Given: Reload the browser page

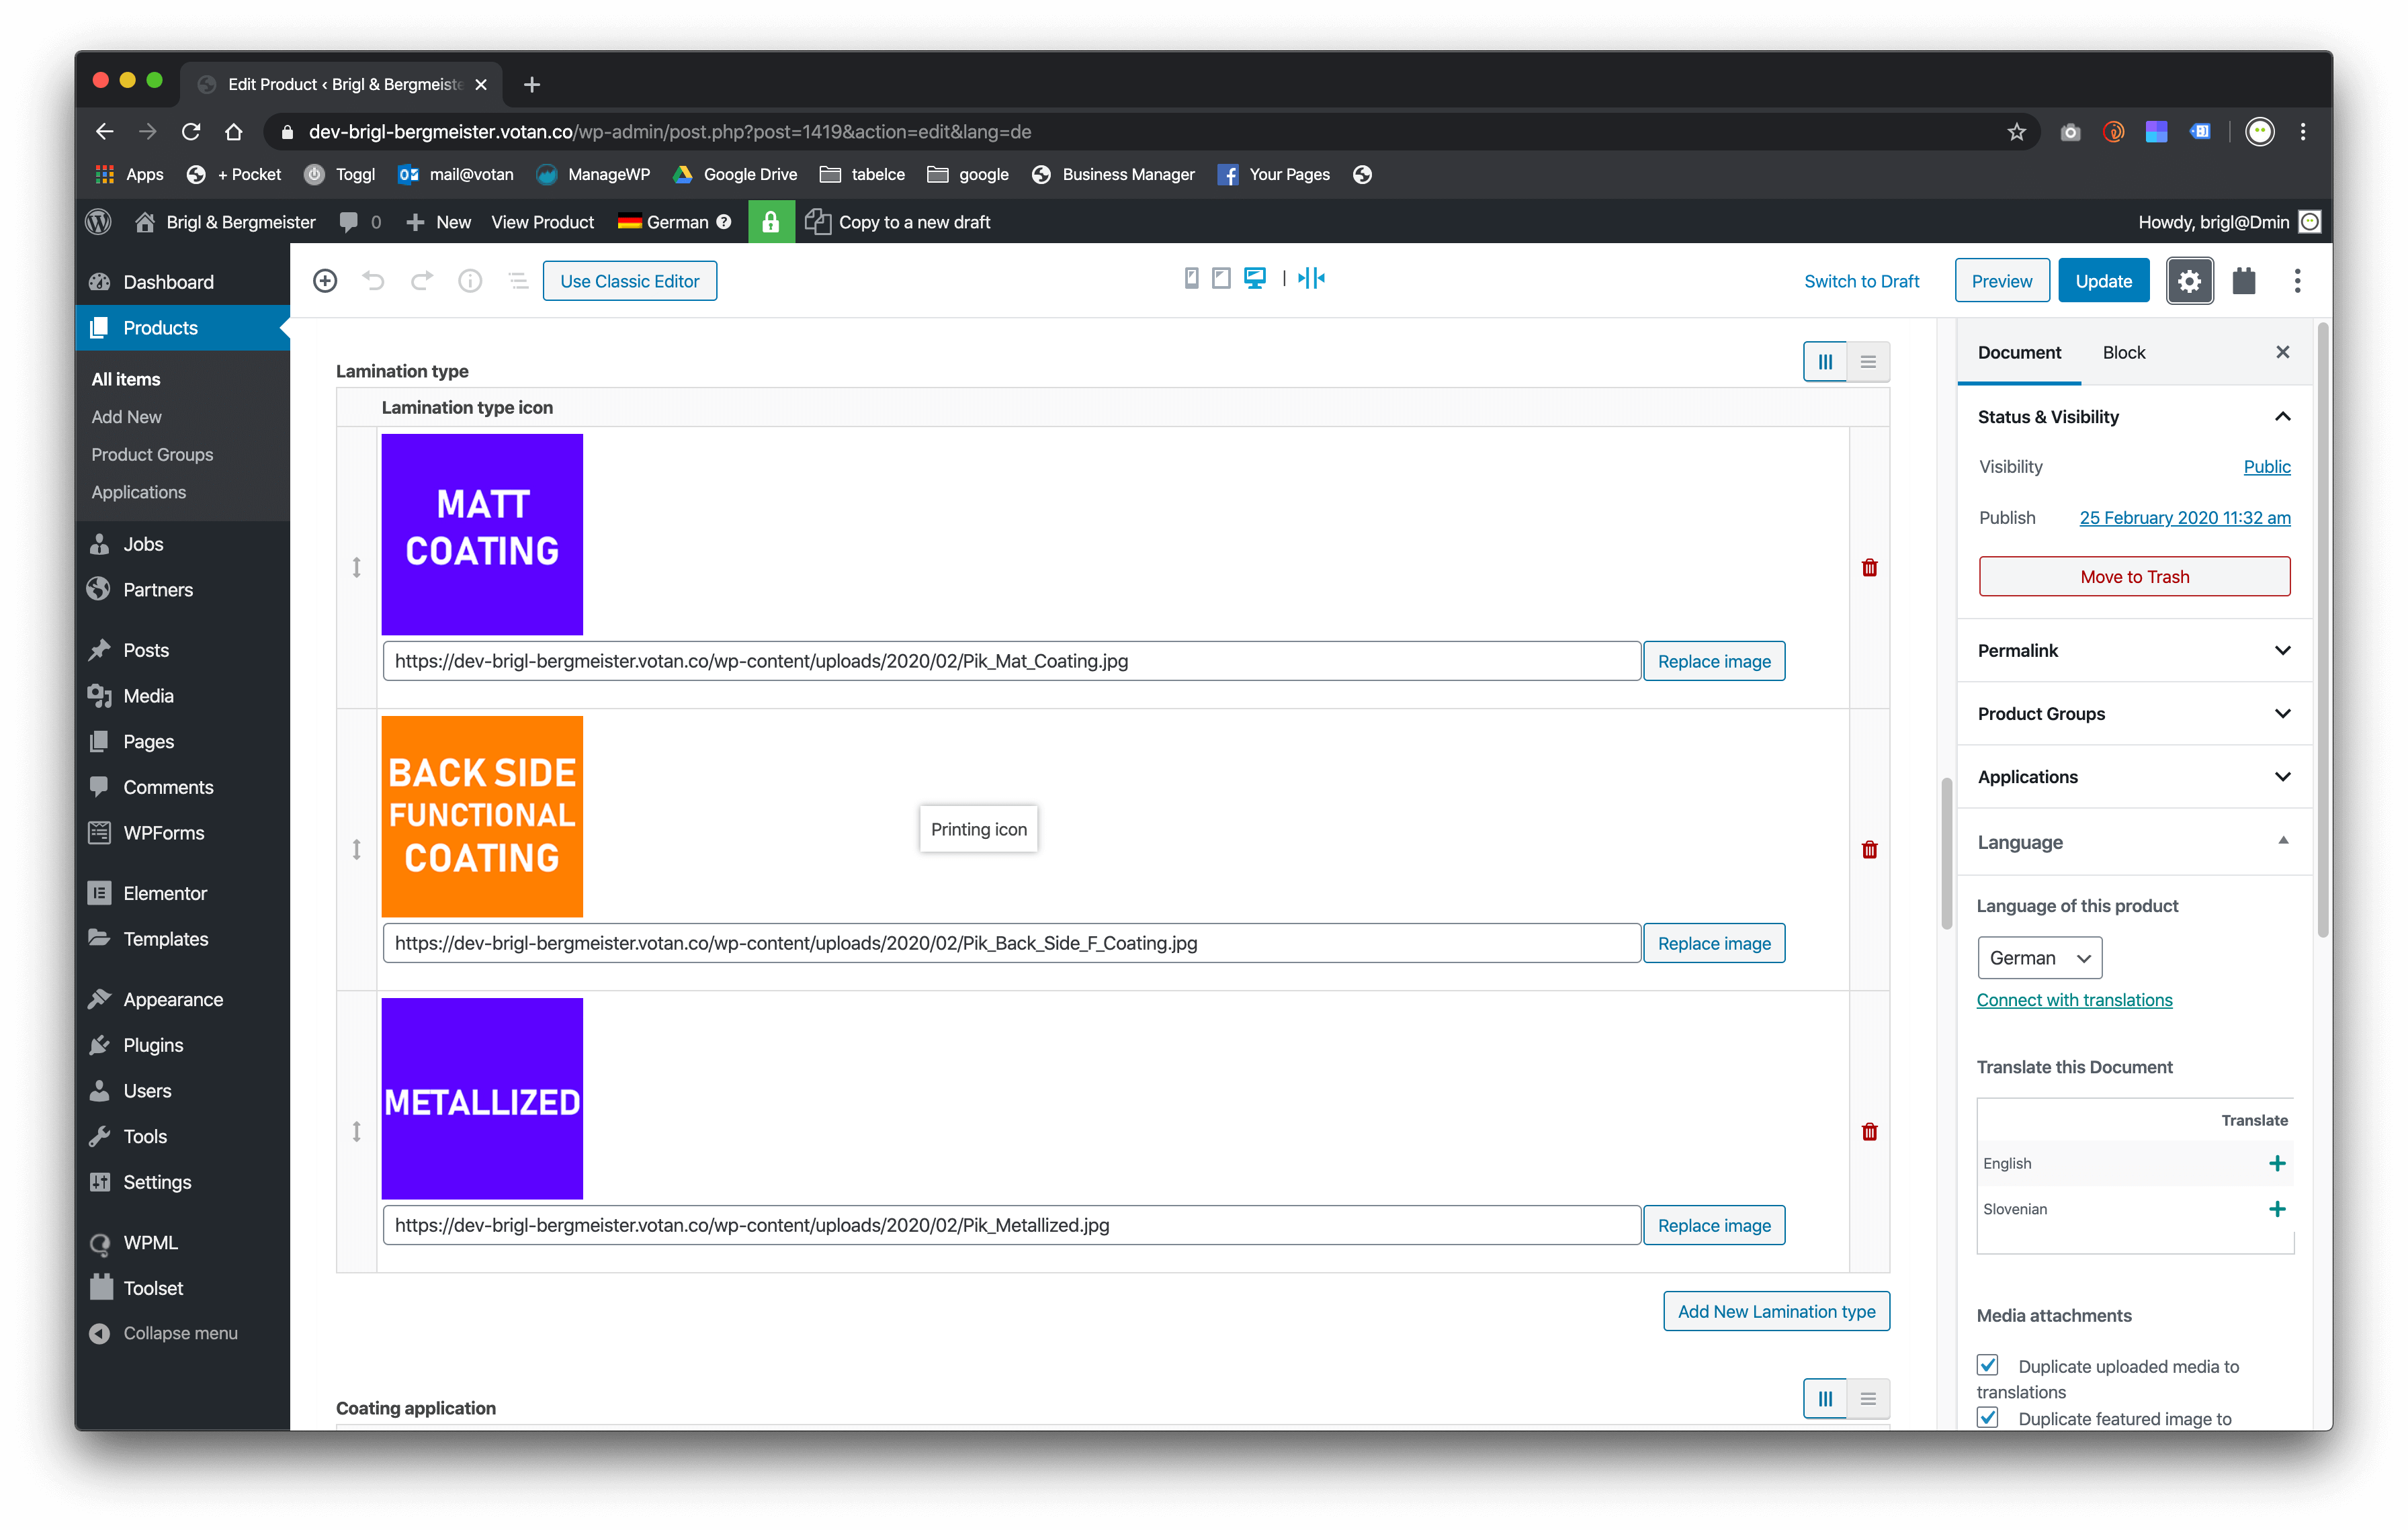Looking at the screenshot, I should coord(190,132).
